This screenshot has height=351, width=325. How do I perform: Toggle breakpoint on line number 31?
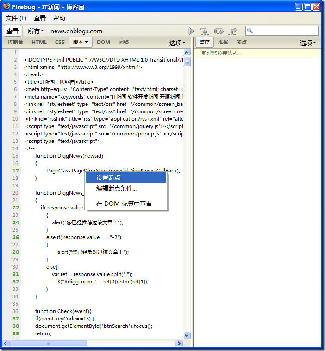(x=15, y=274)
